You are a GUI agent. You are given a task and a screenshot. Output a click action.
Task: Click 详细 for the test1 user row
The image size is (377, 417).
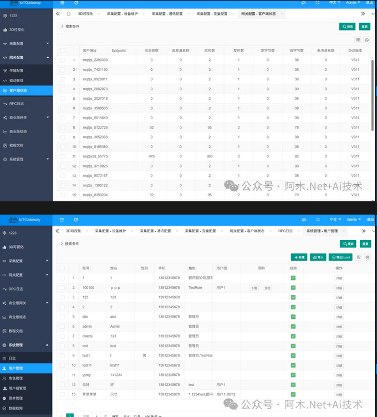339,355
